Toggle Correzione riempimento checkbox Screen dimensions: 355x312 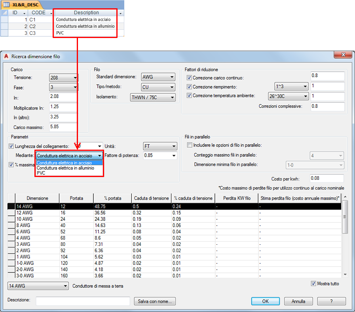[189, 87]
